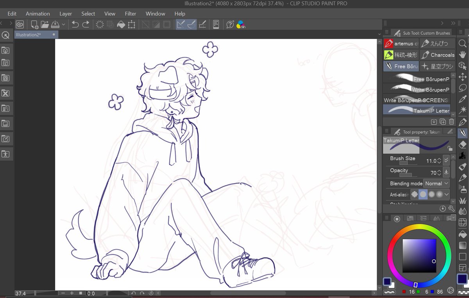Select the weak anti-aliasing option

[x=423, y=194]
